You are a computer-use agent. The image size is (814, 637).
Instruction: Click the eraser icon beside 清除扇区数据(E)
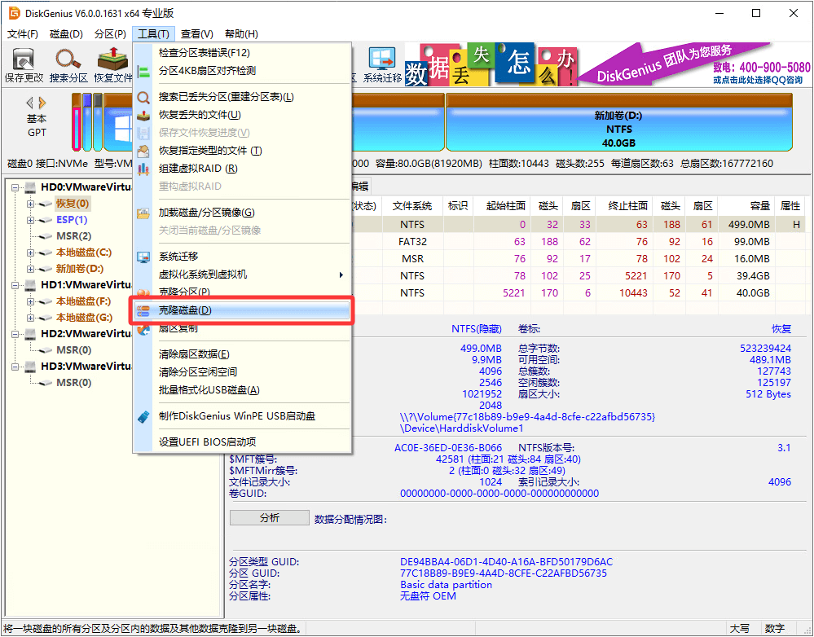point(143,354)
